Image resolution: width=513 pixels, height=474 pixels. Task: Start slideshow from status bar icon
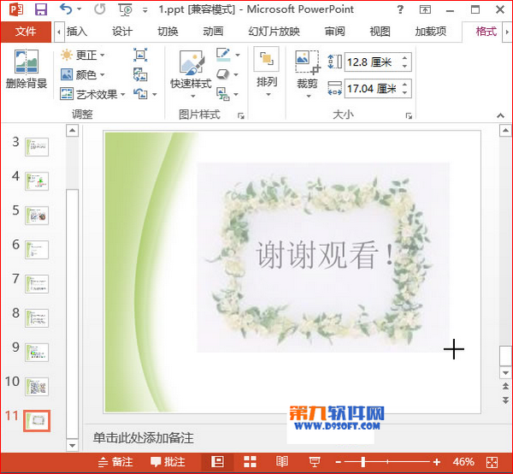pyautogui.click(x=315, y=462)
